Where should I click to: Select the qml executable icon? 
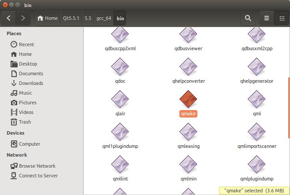pos(257,99)
